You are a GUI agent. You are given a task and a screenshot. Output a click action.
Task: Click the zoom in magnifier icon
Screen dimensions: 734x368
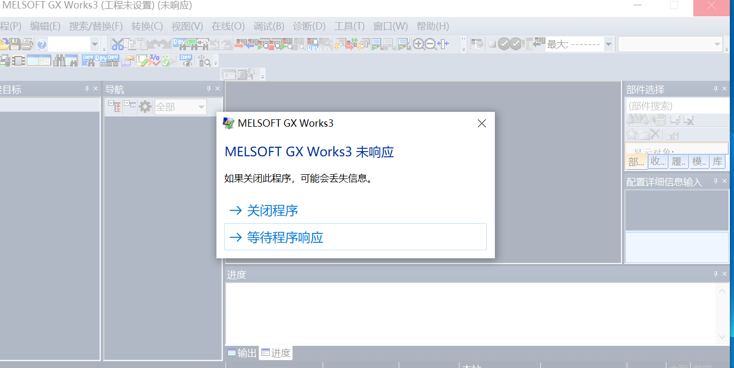[x=419, y=44]
